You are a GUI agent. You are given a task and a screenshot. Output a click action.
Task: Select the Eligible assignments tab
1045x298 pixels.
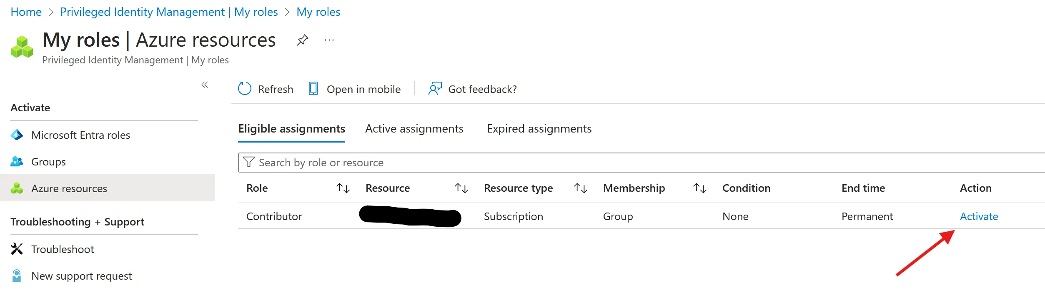291,129
